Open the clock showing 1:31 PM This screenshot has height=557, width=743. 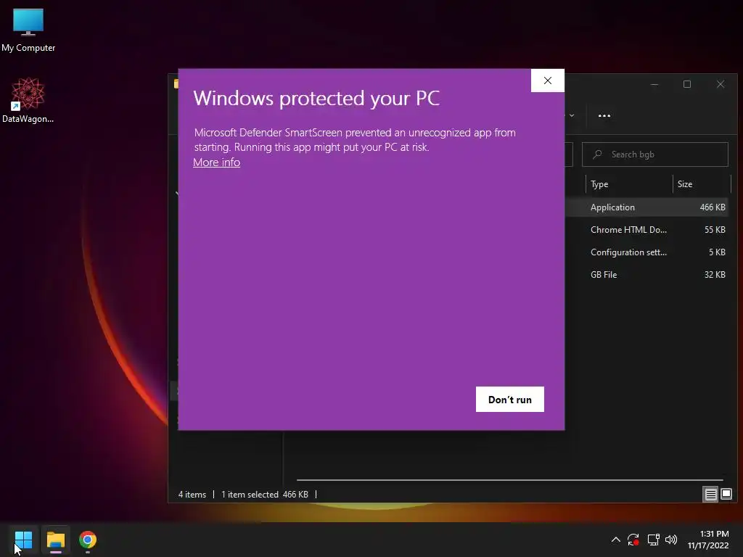[708, 540]
